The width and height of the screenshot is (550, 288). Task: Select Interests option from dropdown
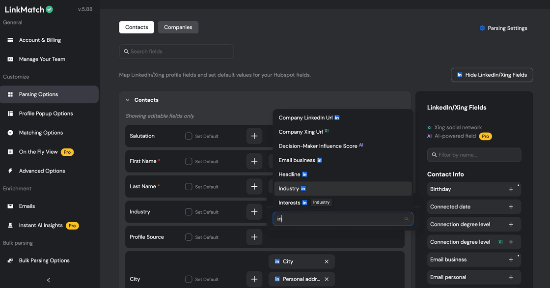(x=343, y=202)
